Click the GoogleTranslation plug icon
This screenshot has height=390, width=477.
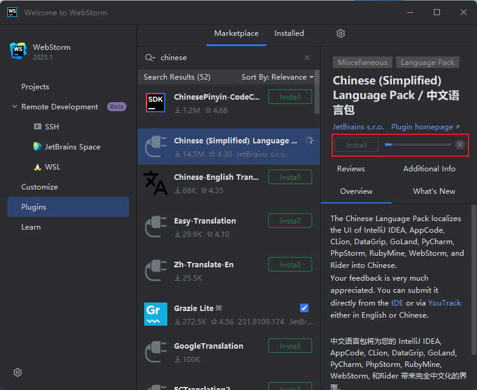pos(156,352)
